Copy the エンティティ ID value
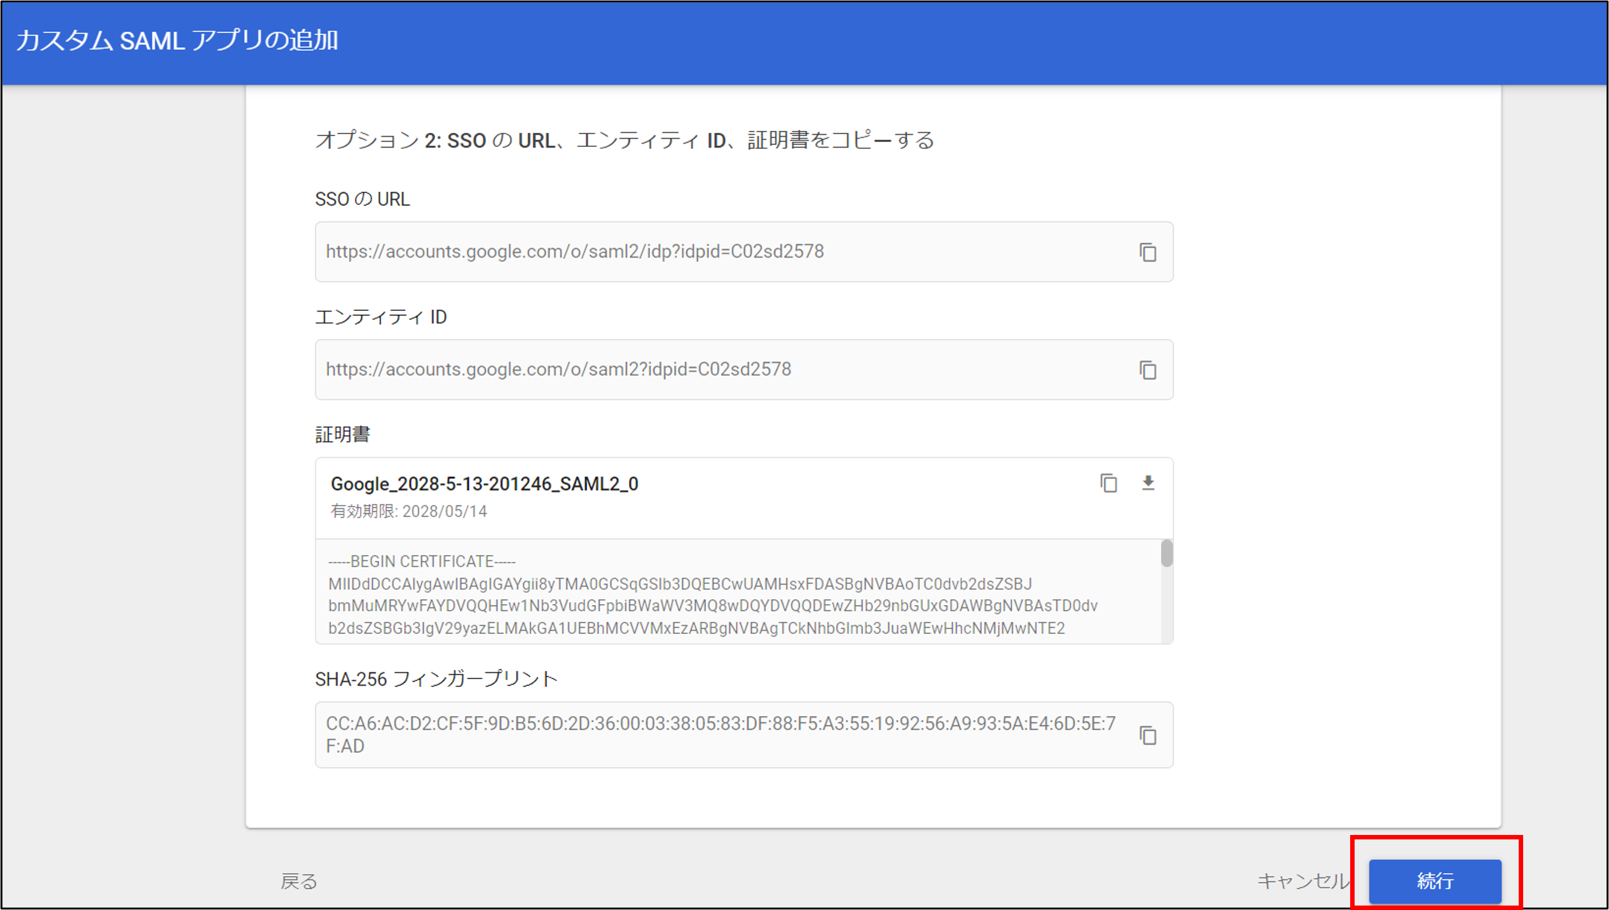Image resolution: width=1609 pixels, height=910 pixels. pos(1147,370)
